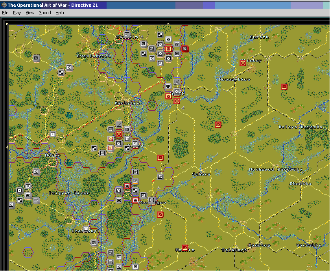The image size is (330, 271).
Task: Select topmost checkered unit east of Zhlobin
Action: coord(160,35)
